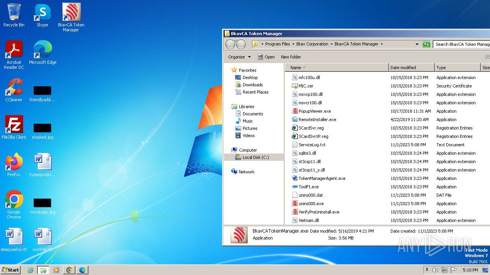Screen dimensions: 490x275
Task: Click the Explorer forward button
Action: (241, 44)
